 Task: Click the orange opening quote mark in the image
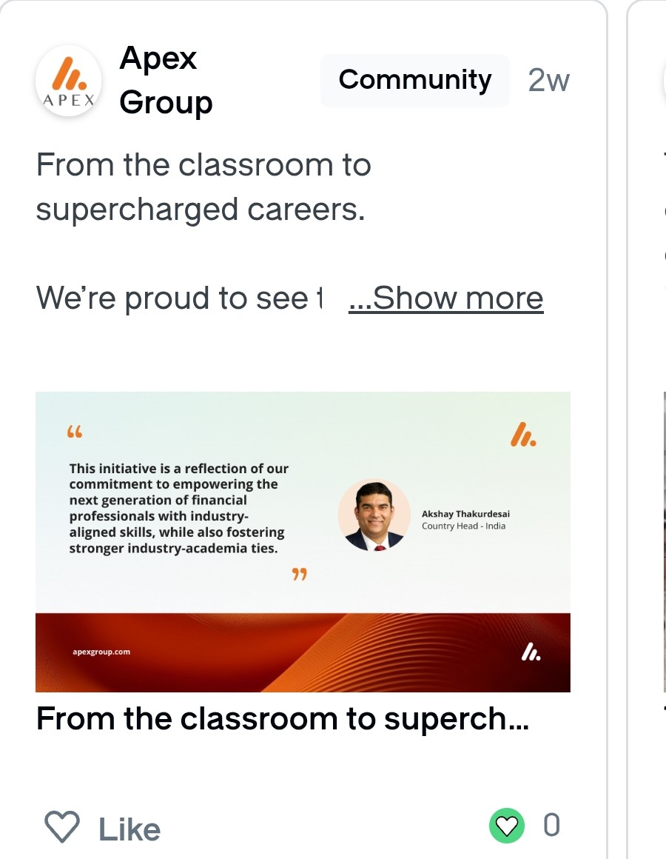[x=75, y=431]
